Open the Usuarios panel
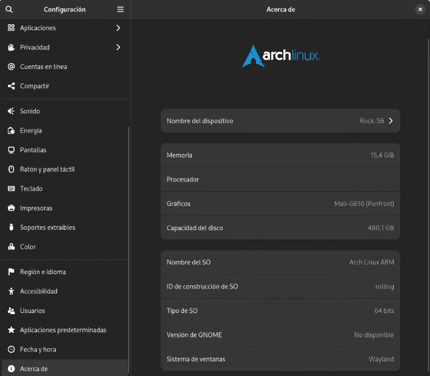The width and height of the screenshot is (430, 376). [x=65, y=310]
